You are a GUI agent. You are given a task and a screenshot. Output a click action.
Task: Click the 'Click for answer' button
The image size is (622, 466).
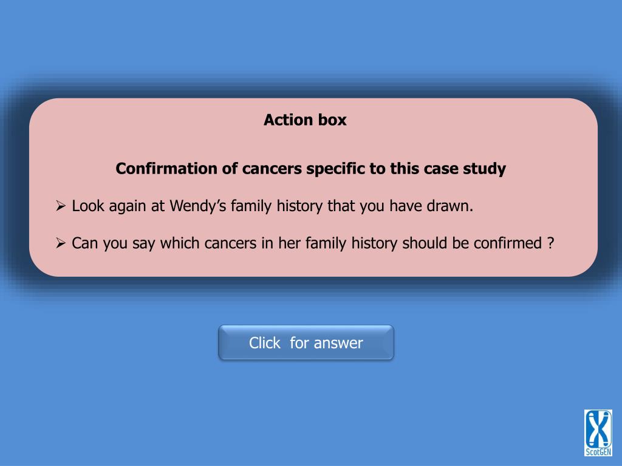pyautogui.click(x=306, y=343)
